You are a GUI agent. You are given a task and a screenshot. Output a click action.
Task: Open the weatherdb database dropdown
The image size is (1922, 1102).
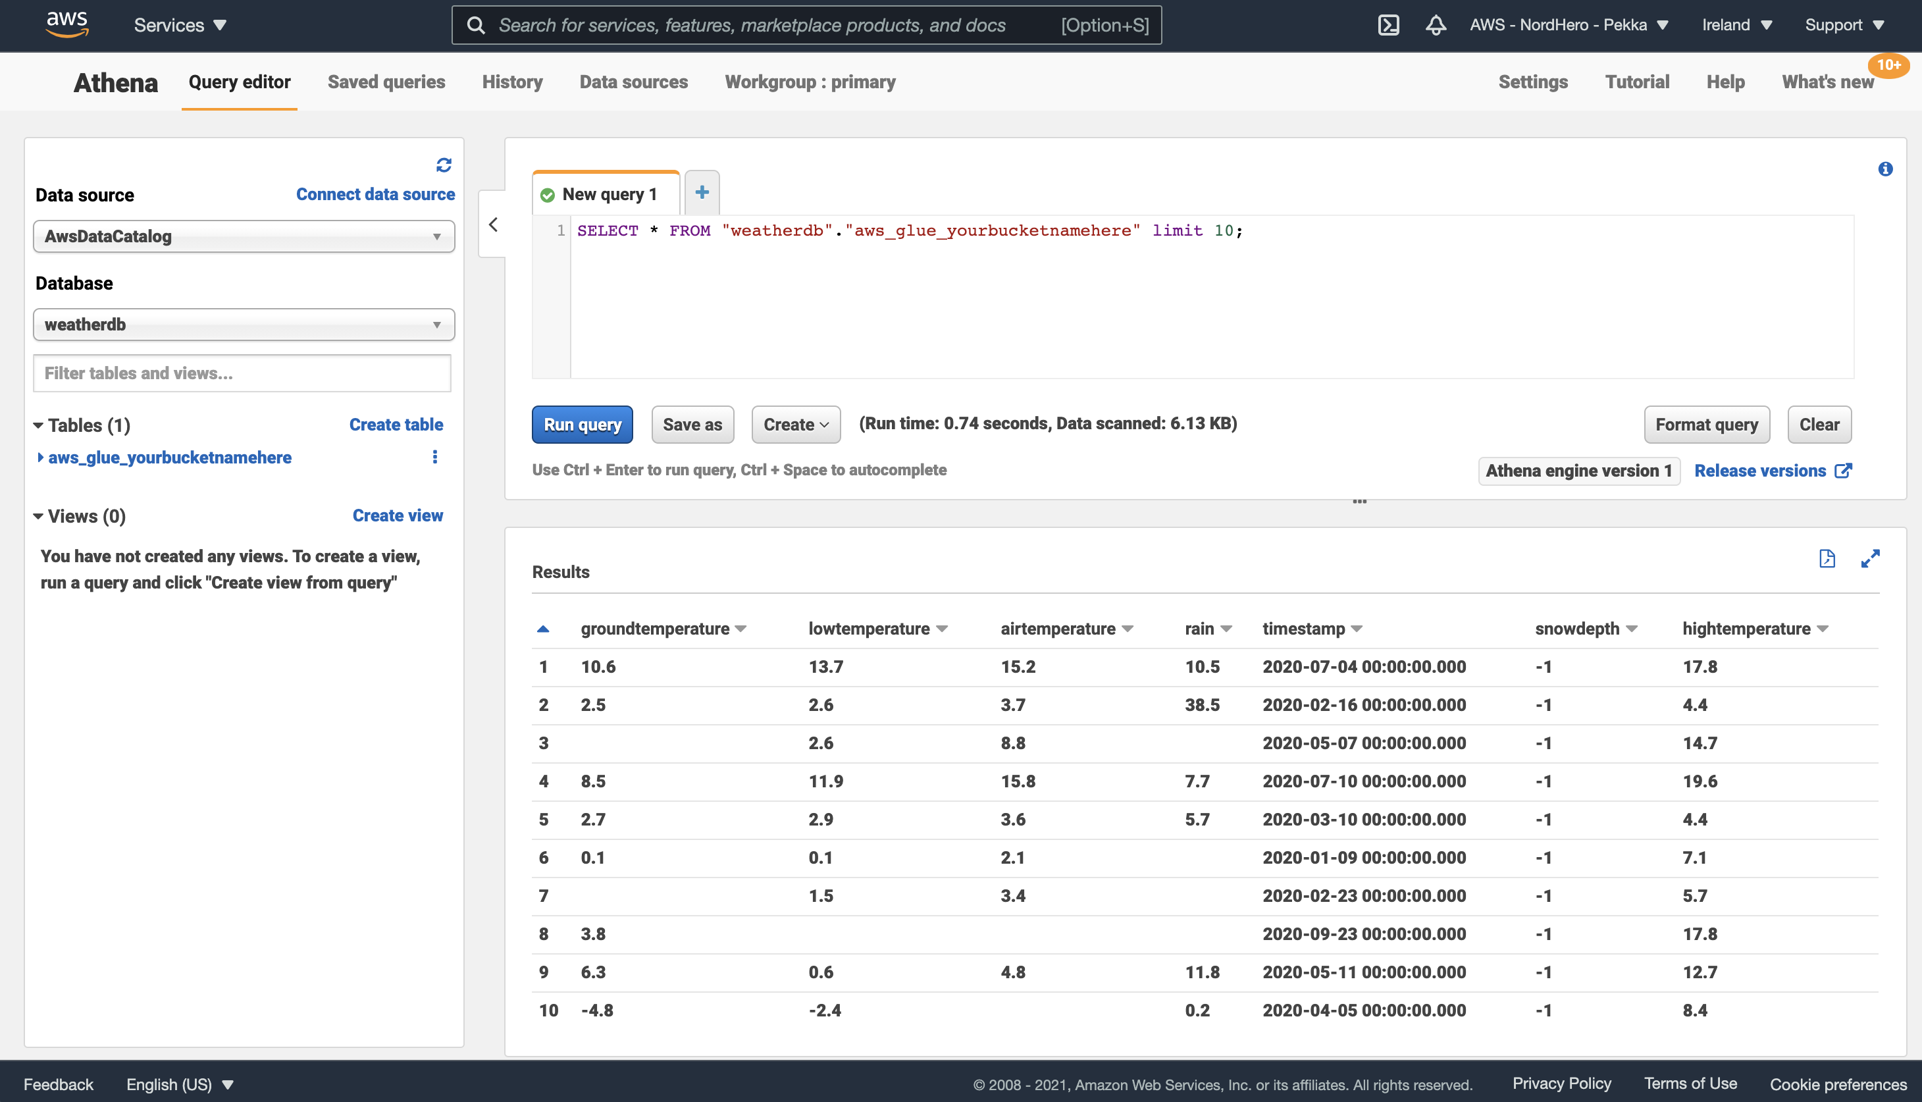[244, 324]
